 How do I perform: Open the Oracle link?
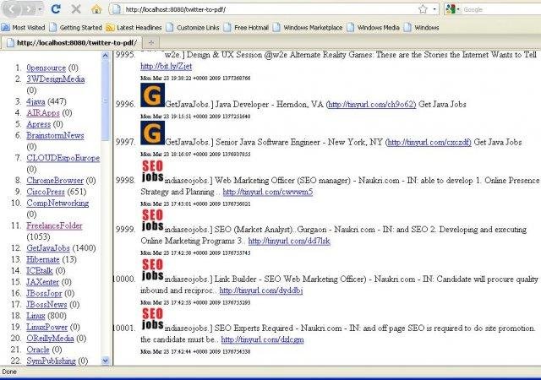38,350
